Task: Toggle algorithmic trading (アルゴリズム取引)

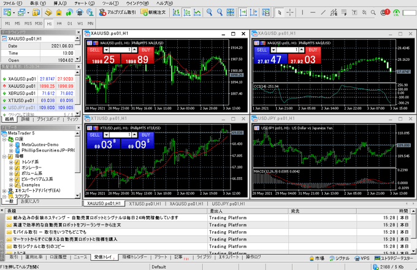Action: pyautogui.click(x=117, y=12)
